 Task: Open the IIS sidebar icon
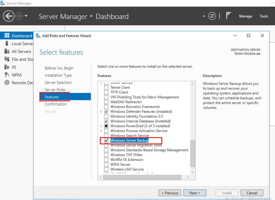(7, 67)
